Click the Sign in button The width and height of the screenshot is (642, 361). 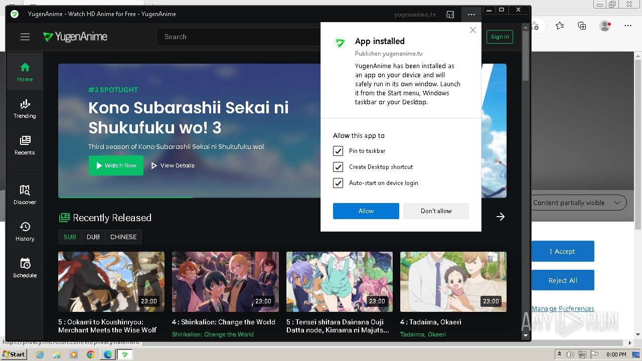[x=500, y=37]
